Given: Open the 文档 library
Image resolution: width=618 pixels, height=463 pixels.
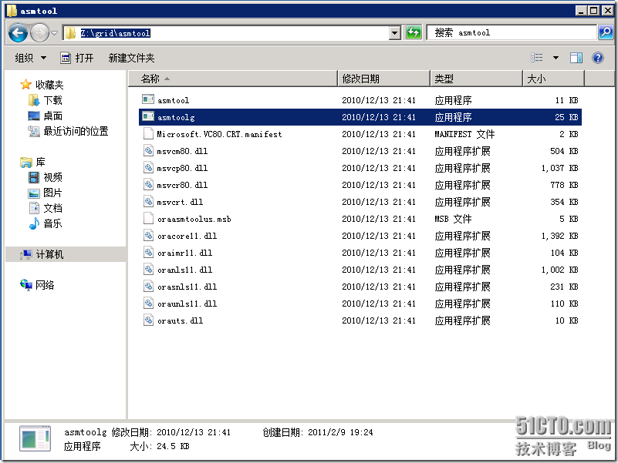Looking at the screenshot, I should point(46,208).
